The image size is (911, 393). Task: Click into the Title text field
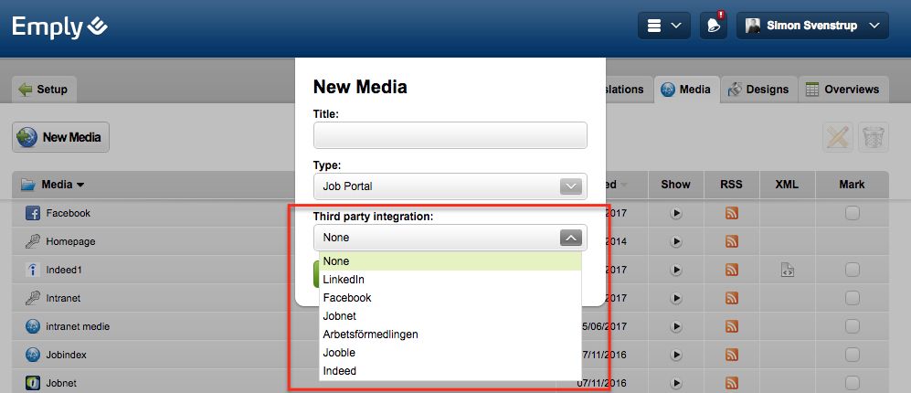(450, 135)
